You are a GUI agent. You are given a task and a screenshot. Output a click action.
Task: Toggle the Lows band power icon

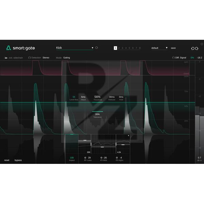85,157
